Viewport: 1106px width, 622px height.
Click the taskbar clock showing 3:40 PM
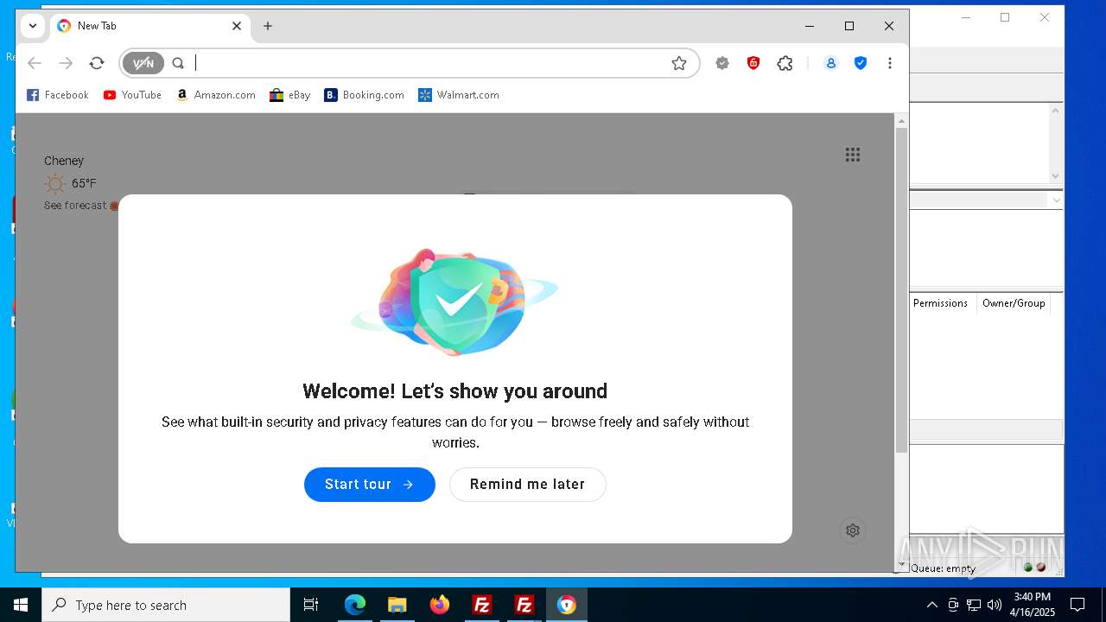pos(1033,605)
